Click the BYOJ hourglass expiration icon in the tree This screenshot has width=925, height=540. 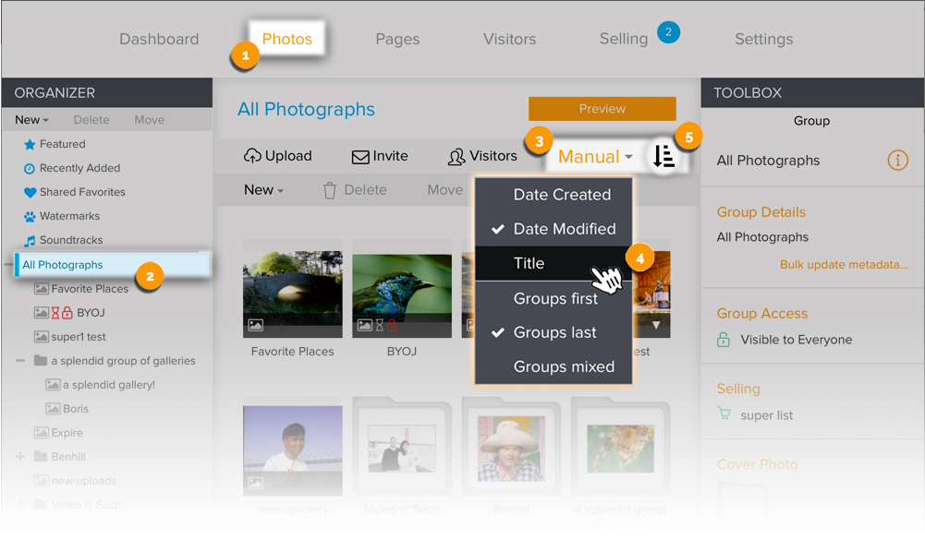[55, 313]
